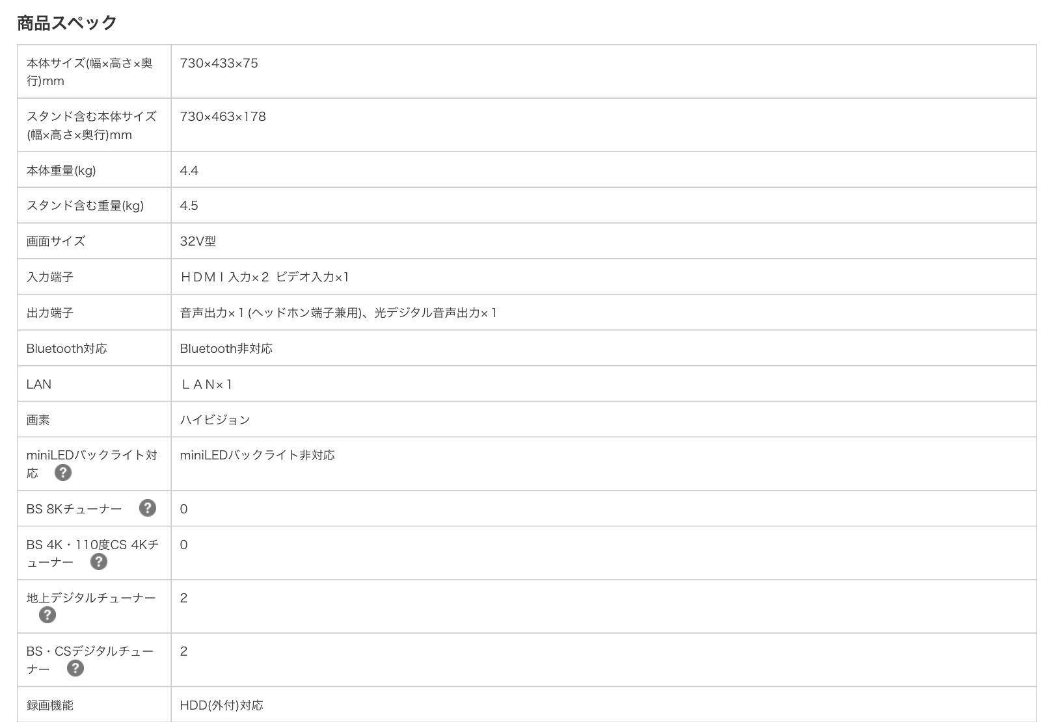Screen dimensions: 1054x722
Task: Select the 32V型 screen size value
Action: (x=198, y=241)
